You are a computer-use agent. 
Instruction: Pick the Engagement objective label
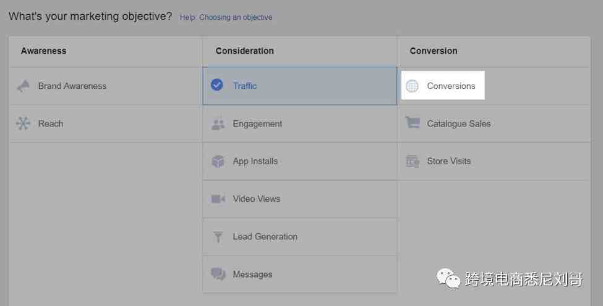(x=257, y=124)
